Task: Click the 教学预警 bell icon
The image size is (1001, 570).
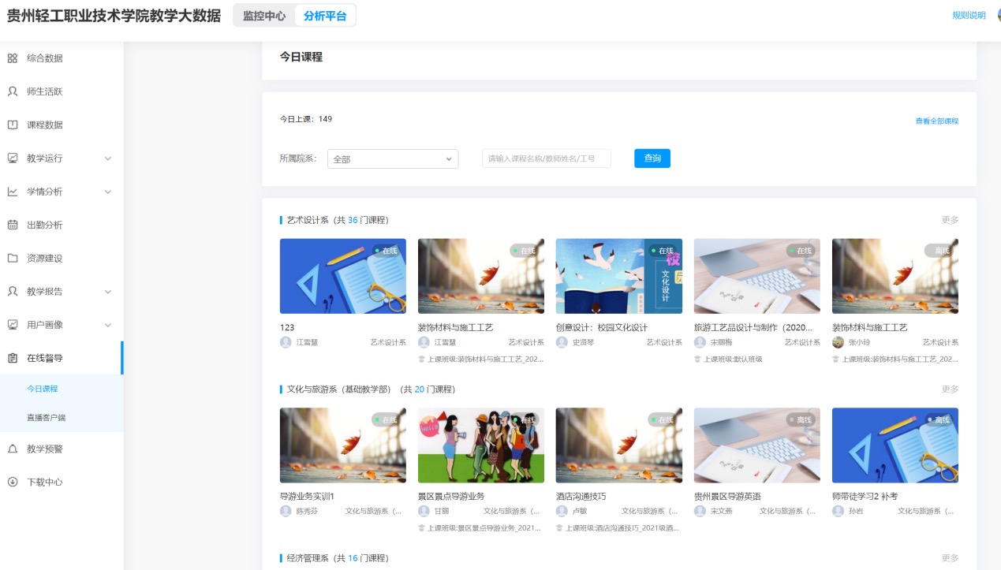Action: 13,449
